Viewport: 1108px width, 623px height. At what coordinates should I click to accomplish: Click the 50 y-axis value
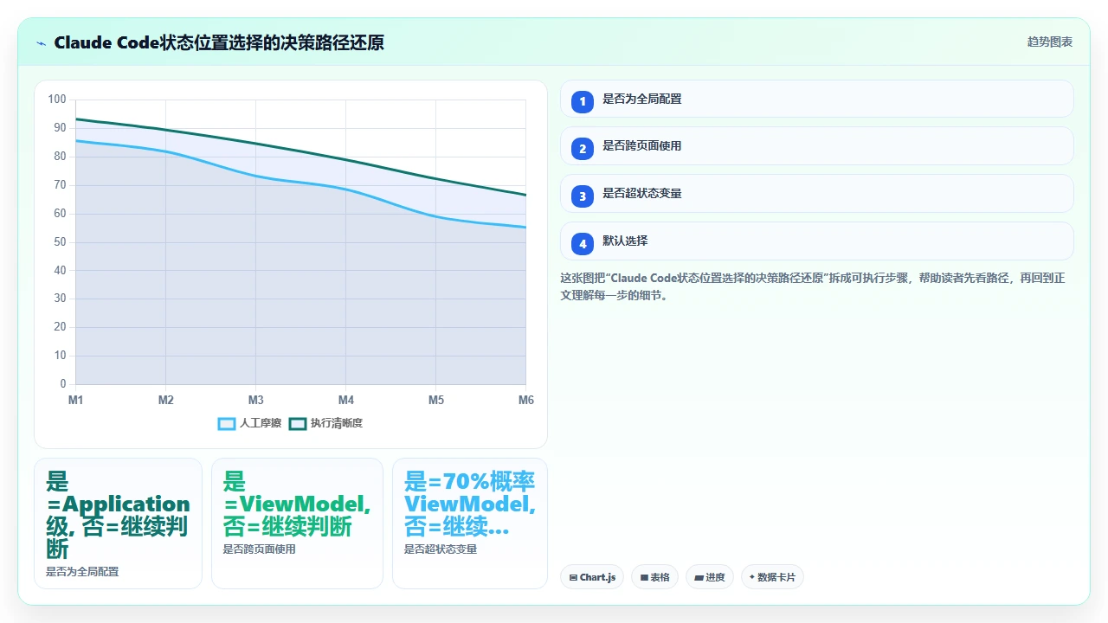click(x=60, y=241)
